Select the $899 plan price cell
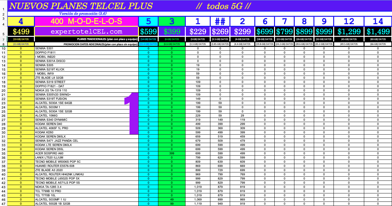The image size is (392, 206). coord(304,32)
